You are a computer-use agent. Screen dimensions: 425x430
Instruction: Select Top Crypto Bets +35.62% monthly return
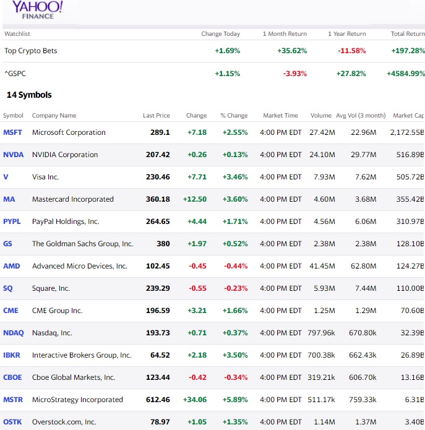pos(292,51)
